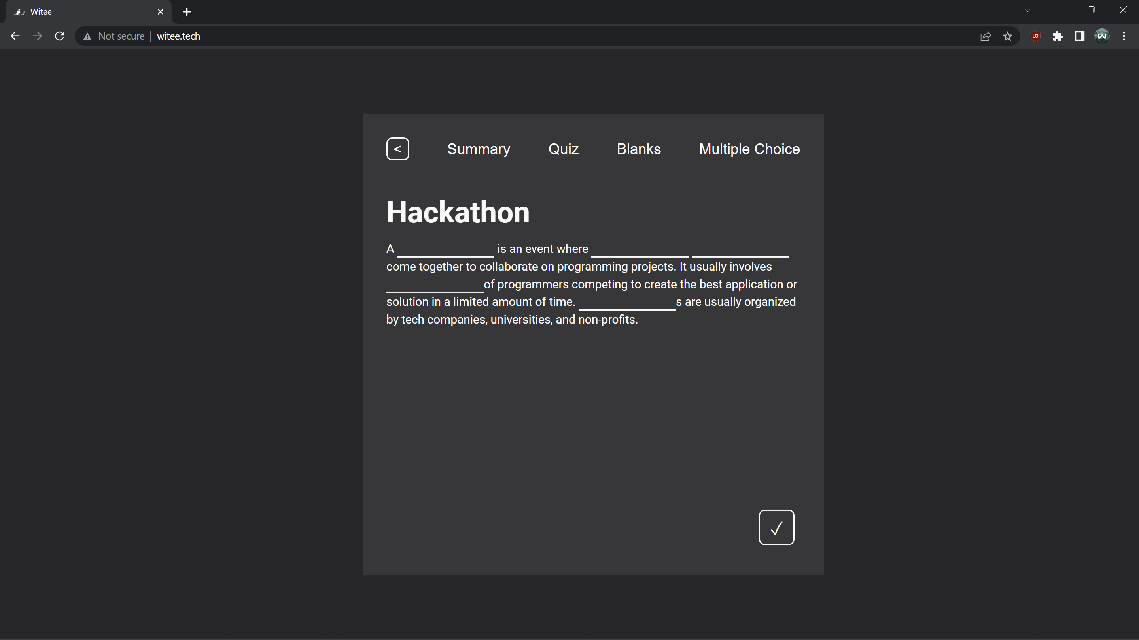This screenshot has width=1139, height=640.
Task: Click blank before "of programmers competing"
Action: pyautogui.click(x=435, y=285)
